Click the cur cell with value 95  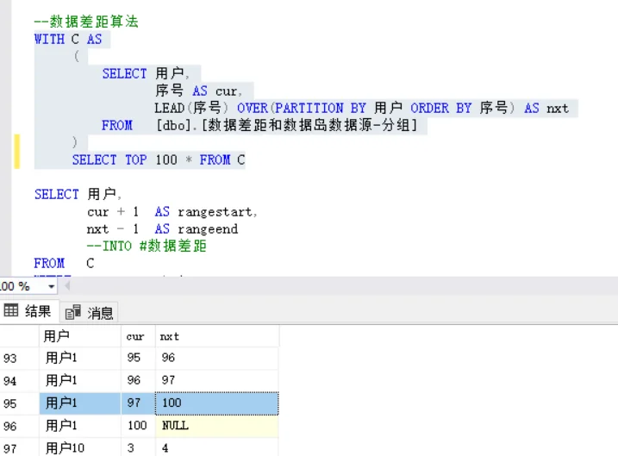pyautogui.click(x=139, y=358)
